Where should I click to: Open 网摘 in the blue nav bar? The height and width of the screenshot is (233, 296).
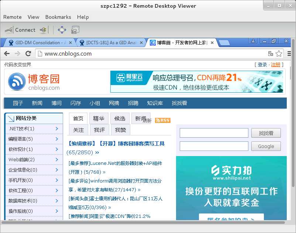[x=114, y=103]
